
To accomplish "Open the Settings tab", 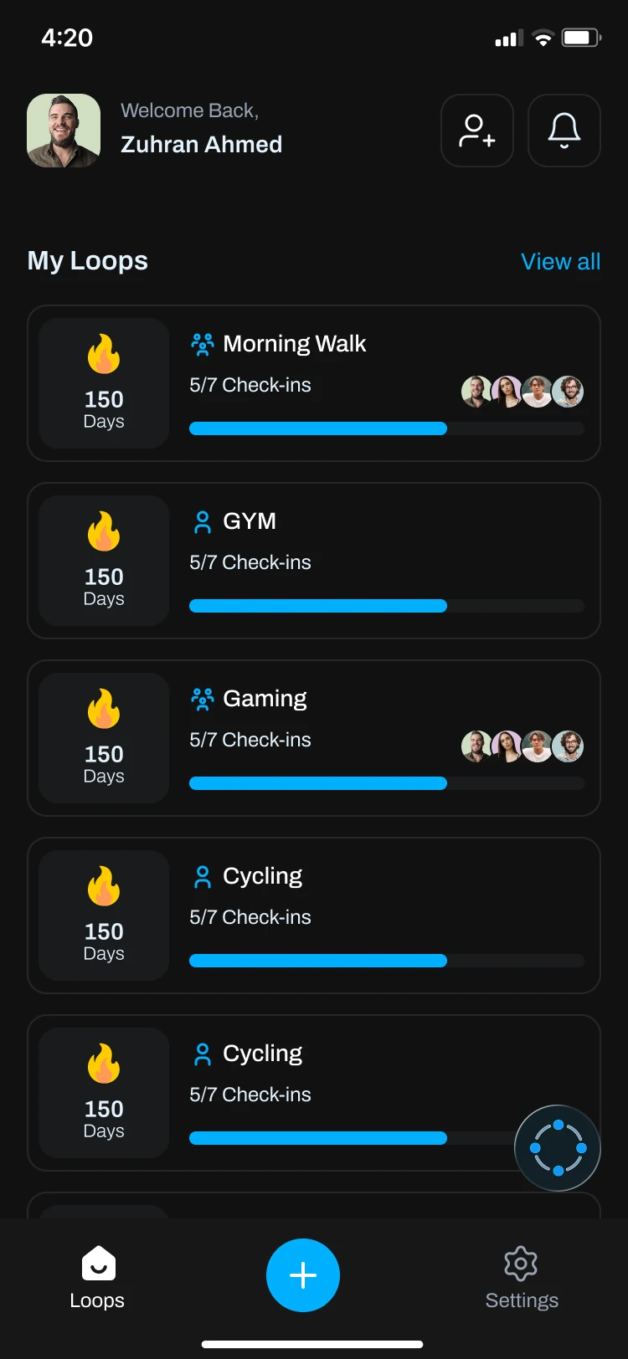I will (x=521, y=1277).
